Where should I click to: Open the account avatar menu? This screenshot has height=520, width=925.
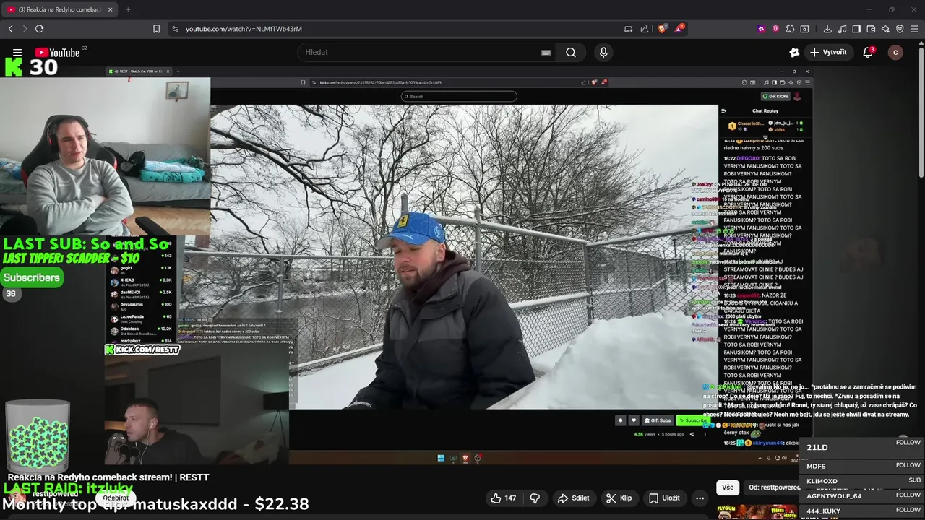[895, 52]
